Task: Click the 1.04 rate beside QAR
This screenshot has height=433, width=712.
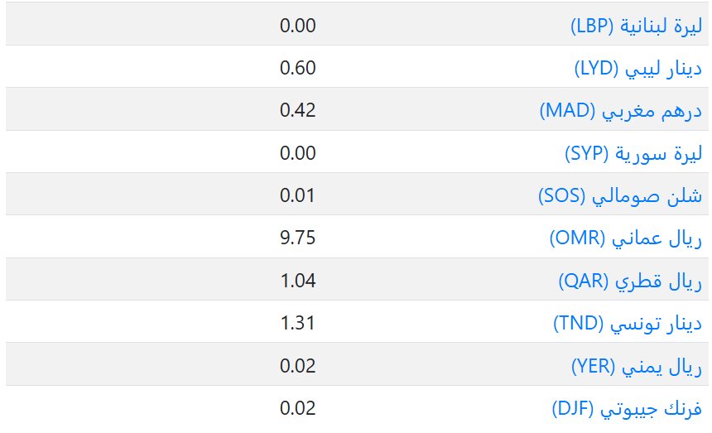Action: click(298, 281)
